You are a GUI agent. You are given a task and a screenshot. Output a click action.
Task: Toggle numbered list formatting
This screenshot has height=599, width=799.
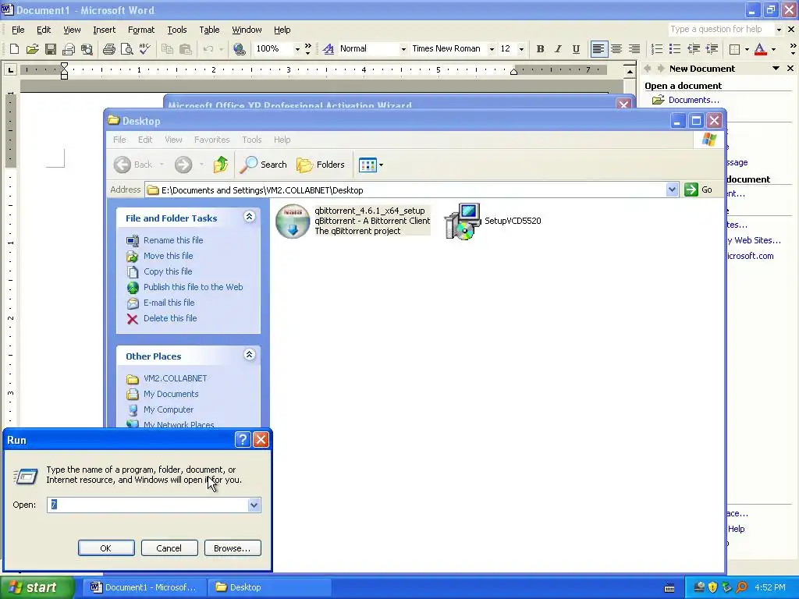657,49
